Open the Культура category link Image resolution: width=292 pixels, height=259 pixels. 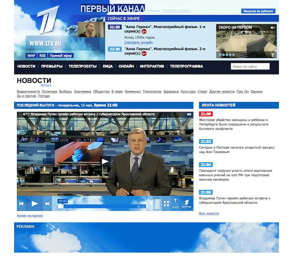click(188, 92)
